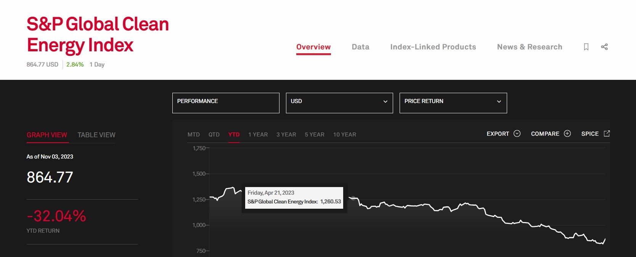The width and height of the screenshot is (636, 257).
Task: Click the SPICE link label
Action: coord(590,134)
